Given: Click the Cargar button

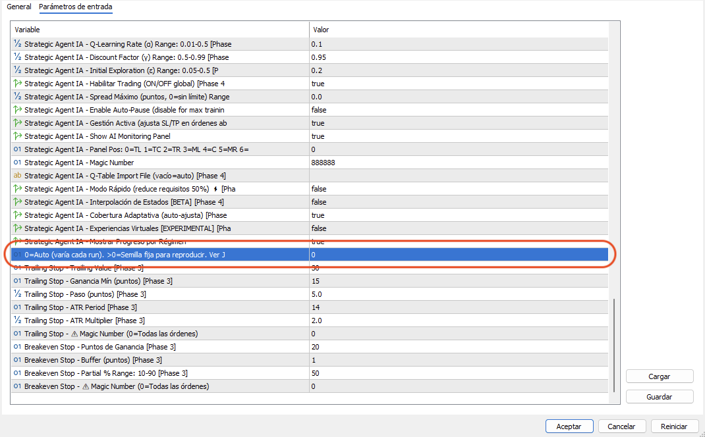Looking at the screenshot, I should tap(659, 376).
